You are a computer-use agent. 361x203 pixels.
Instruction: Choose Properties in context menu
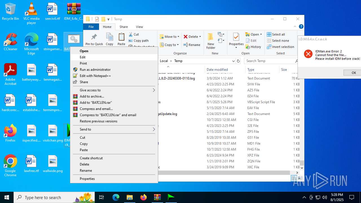(114, 179)
